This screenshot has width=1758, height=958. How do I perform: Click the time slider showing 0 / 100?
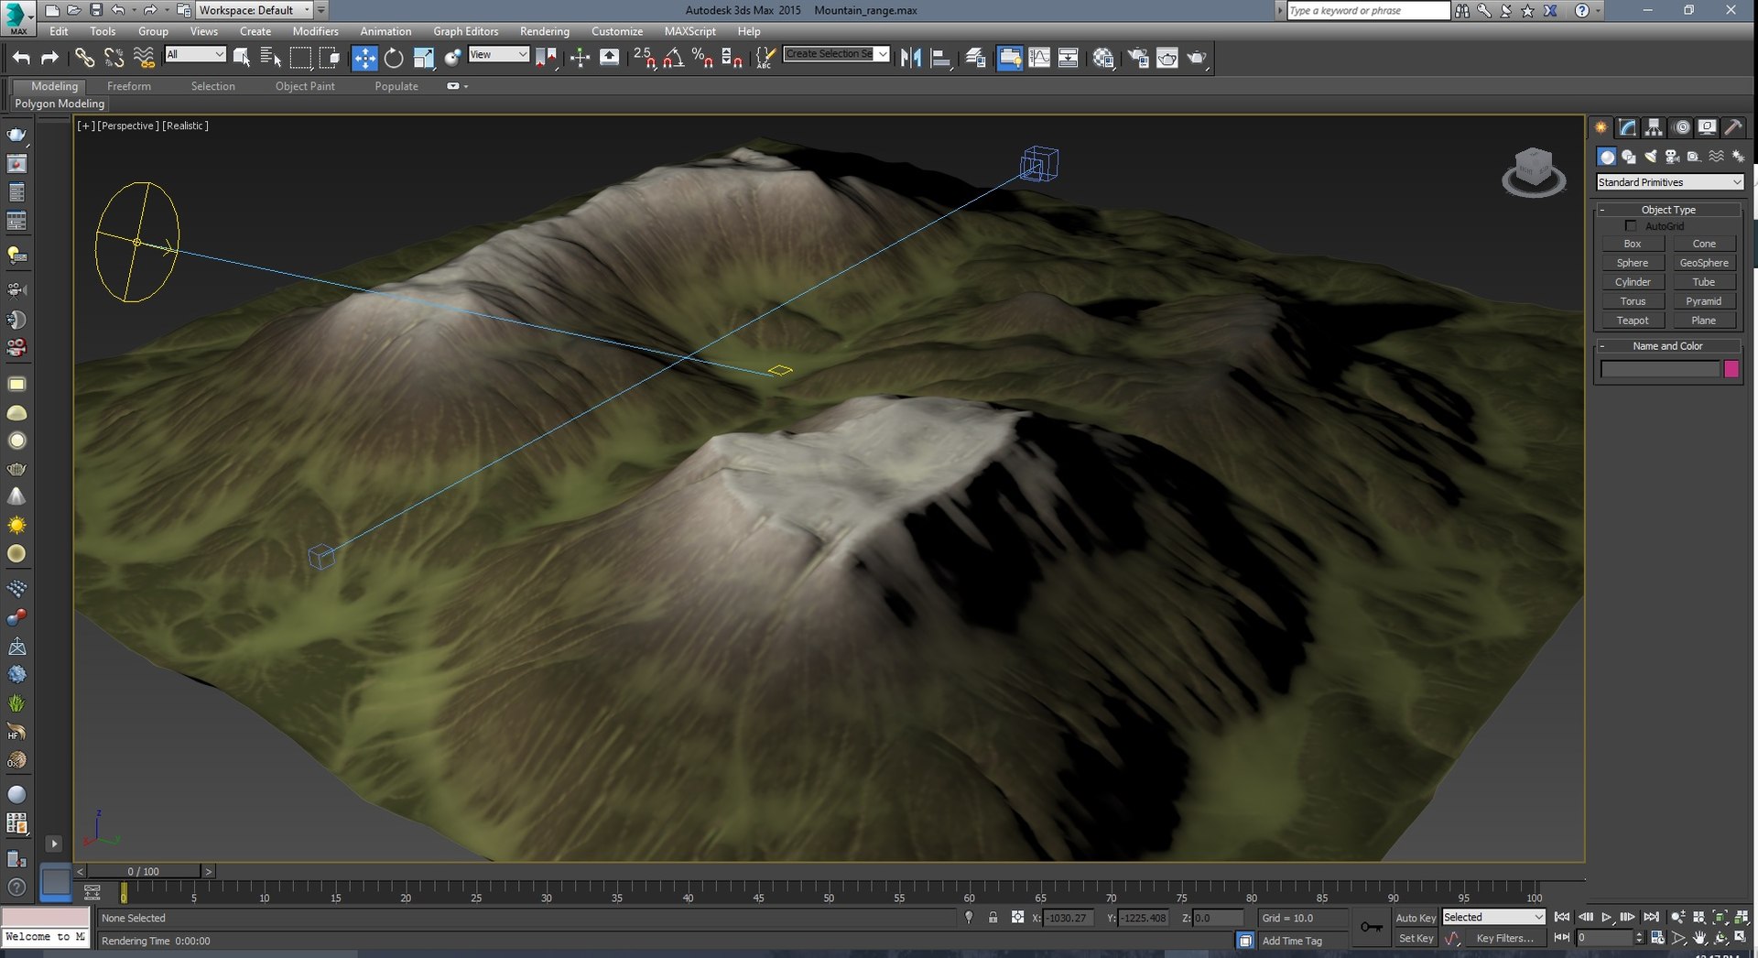pos(144,871)
